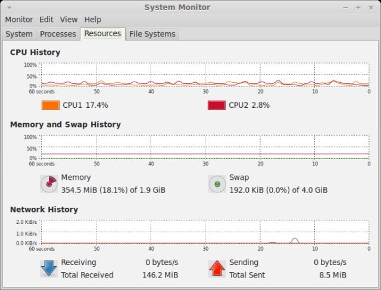
Task: Click the Network History graph
Action: pos(205,232)
